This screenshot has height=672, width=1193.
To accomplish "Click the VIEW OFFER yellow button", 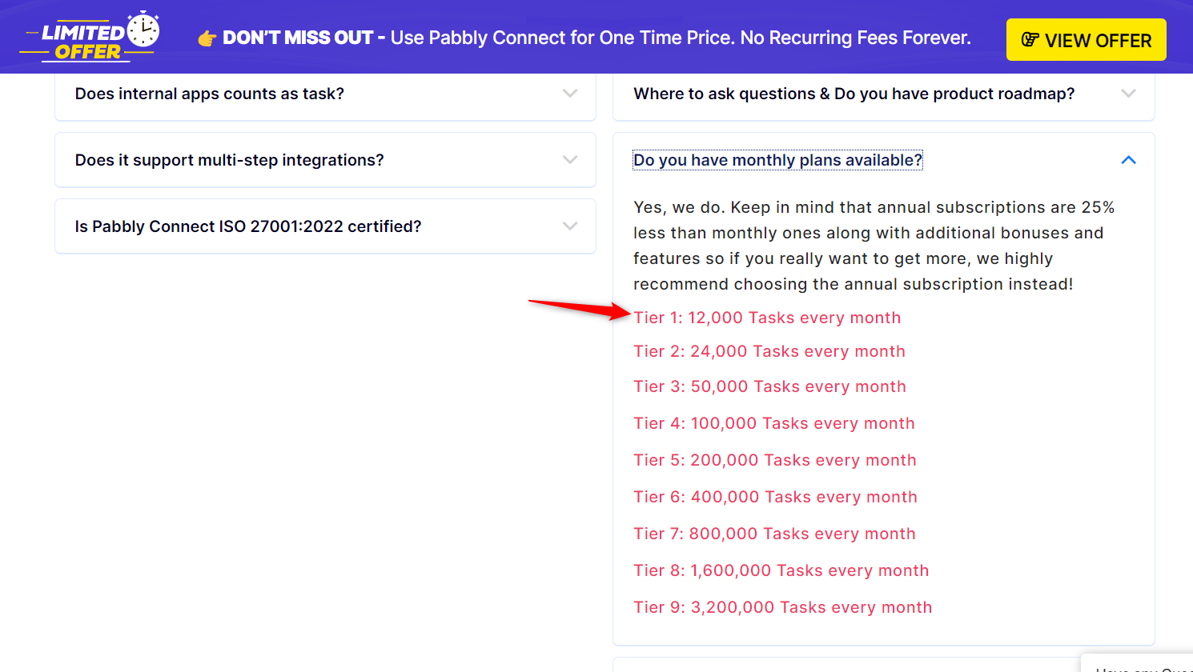I will (1086, 40).
